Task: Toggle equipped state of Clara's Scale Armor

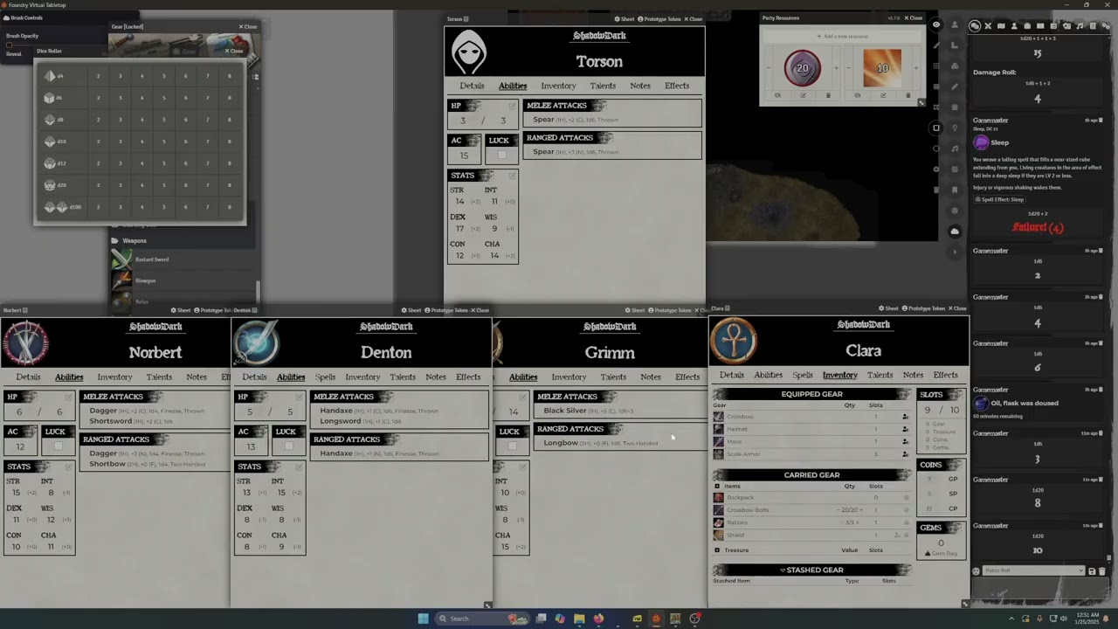Action: click(x=906, y=454)
